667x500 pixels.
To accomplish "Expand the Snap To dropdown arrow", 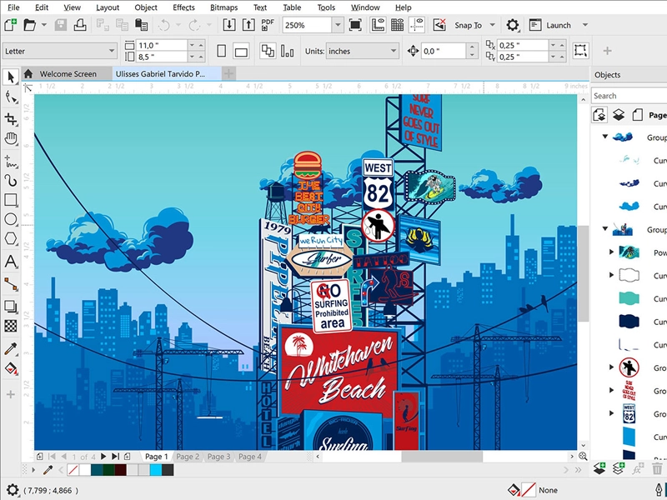I will click(x=493, y=25).
